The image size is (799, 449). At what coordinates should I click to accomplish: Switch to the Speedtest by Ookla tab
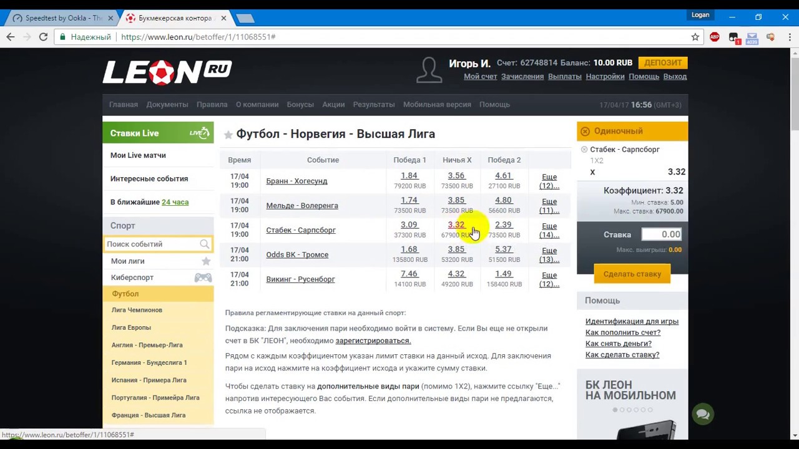62,18
